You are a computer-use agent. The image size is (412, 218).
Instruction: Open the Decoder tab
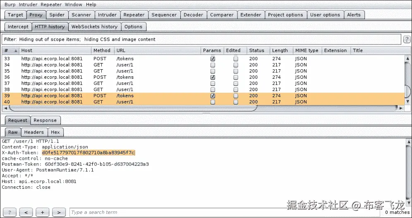coord(194,15)
